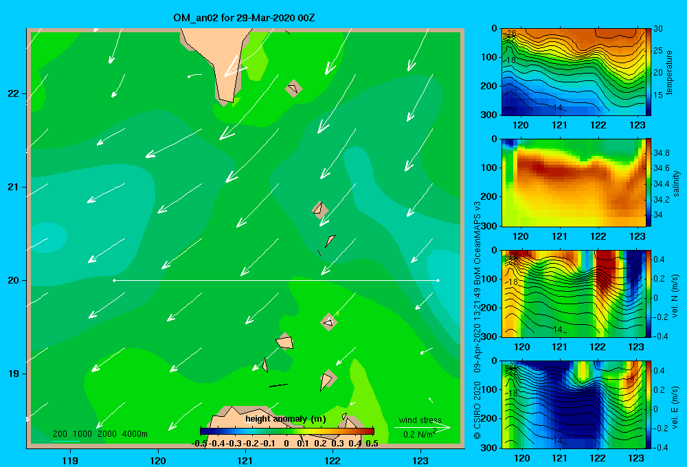Open the temperature depth-section plot

point(573,72)
